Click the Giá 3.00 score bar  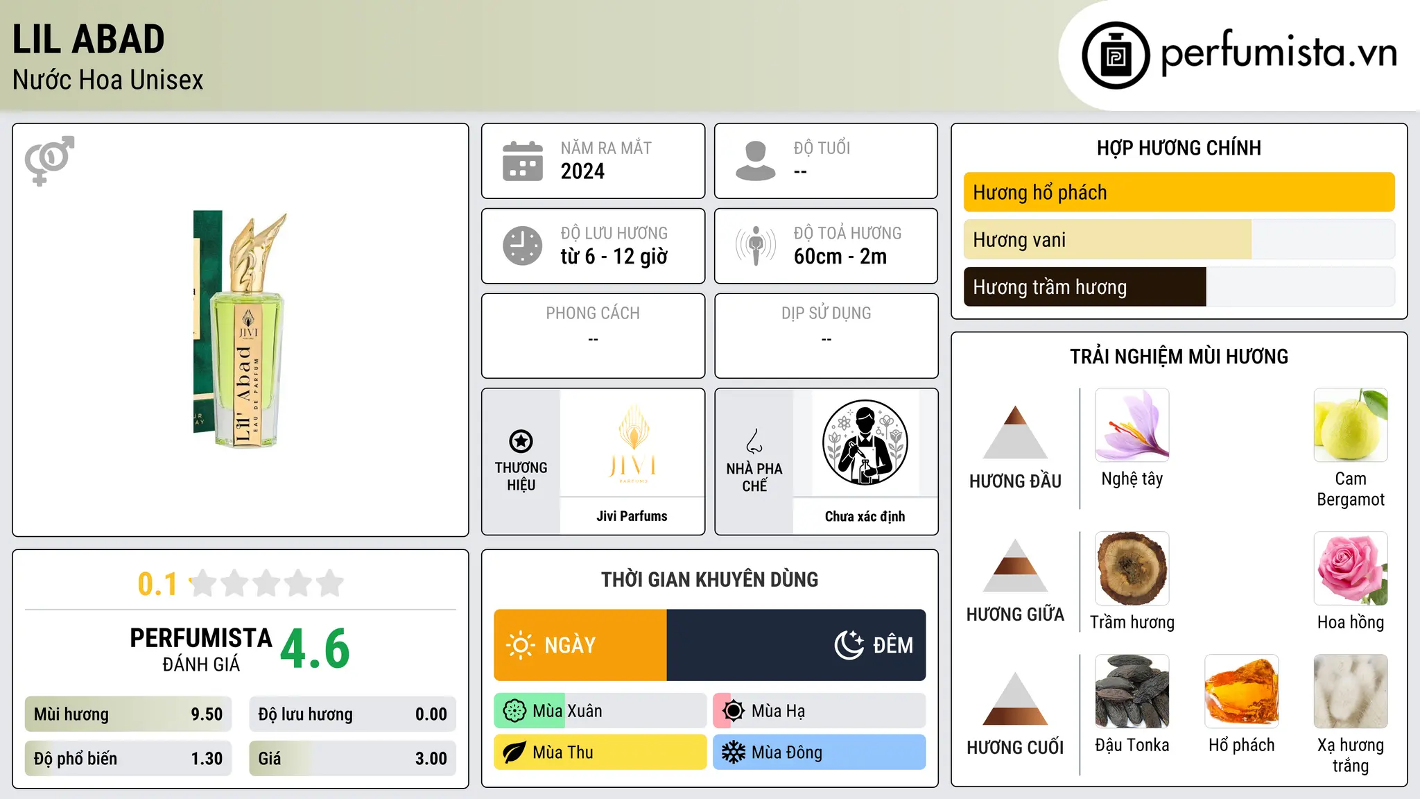(x=352, y=758)
